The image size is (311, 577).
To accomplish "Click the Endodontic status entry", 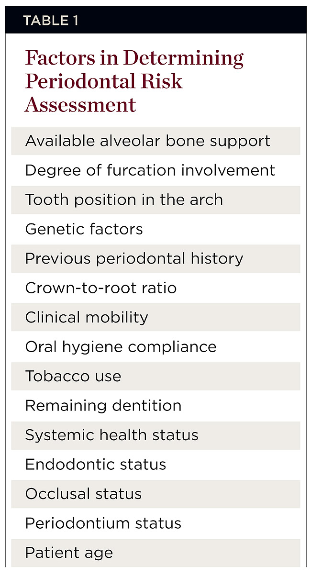I will [x=96, y=465].
